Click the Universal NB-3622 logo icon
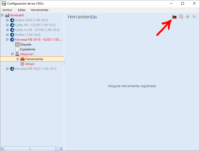Image resolution: width=200 pixels, height=151 pixels. click(12, 68)
